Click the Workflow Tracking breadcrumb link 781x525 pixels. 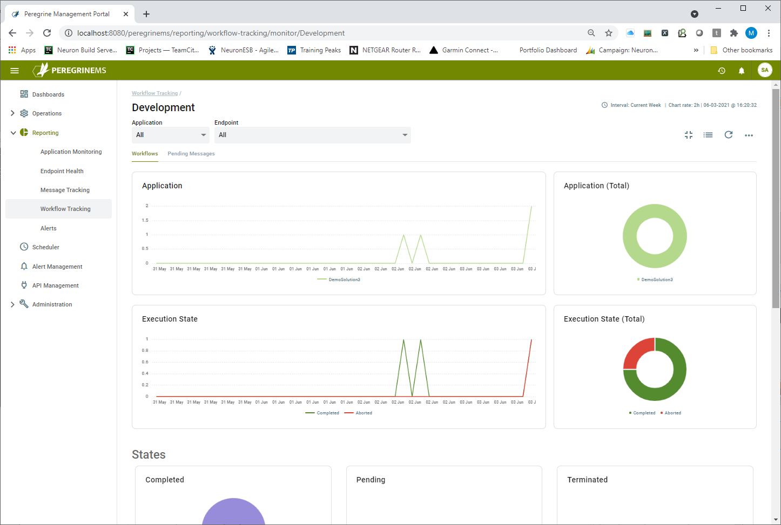coord(154,93)
